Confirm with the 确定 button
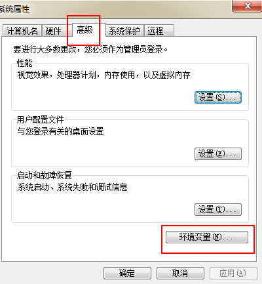The height and width of the screenshot is (284, 262). tap(127, 273)
